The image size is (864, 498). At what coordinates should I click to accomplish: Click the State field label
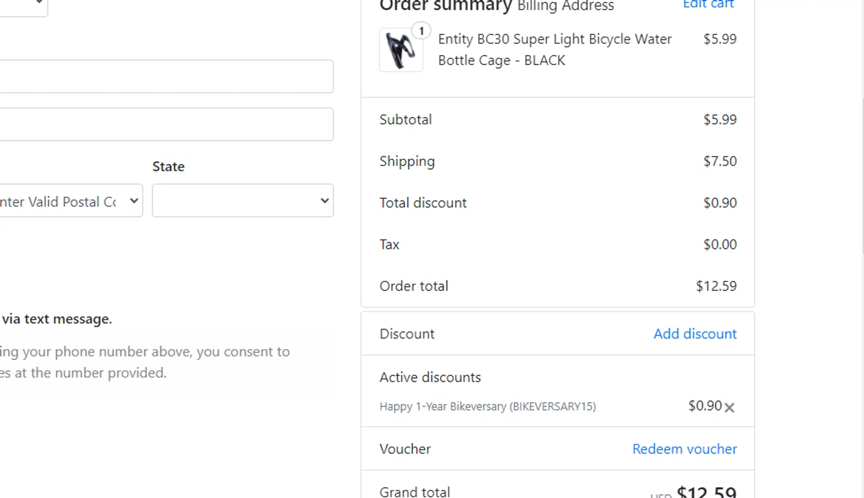168,167
